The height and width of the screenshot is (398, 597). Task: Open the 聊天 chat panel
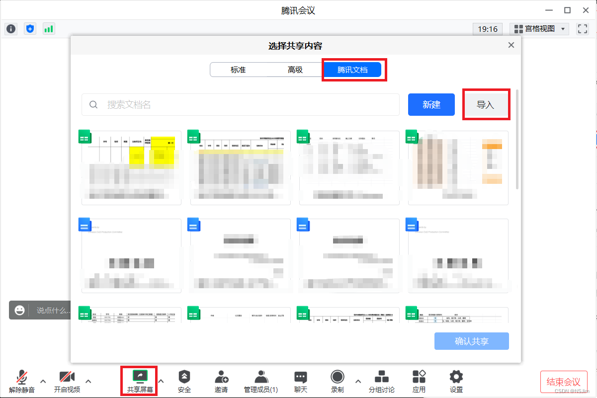pos(301,382)
